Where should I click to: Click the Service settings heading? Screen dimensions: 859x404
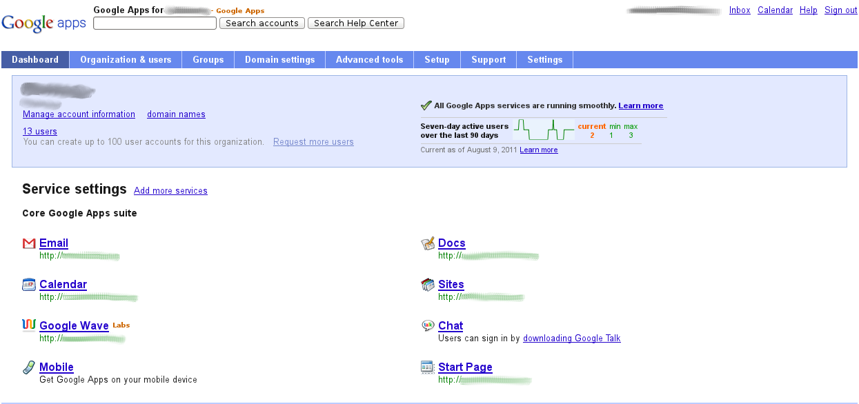click(75, 190)
